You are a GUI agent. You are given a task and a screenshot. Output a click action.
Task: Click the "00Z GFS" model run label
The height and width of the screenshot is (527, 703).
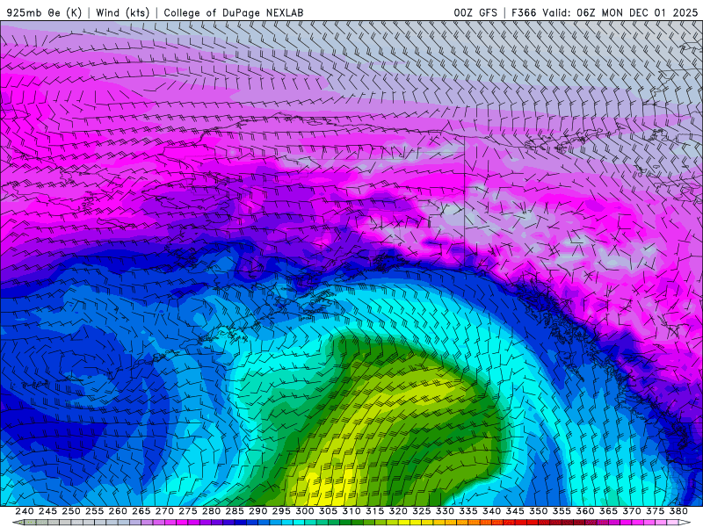click(476, 12)
